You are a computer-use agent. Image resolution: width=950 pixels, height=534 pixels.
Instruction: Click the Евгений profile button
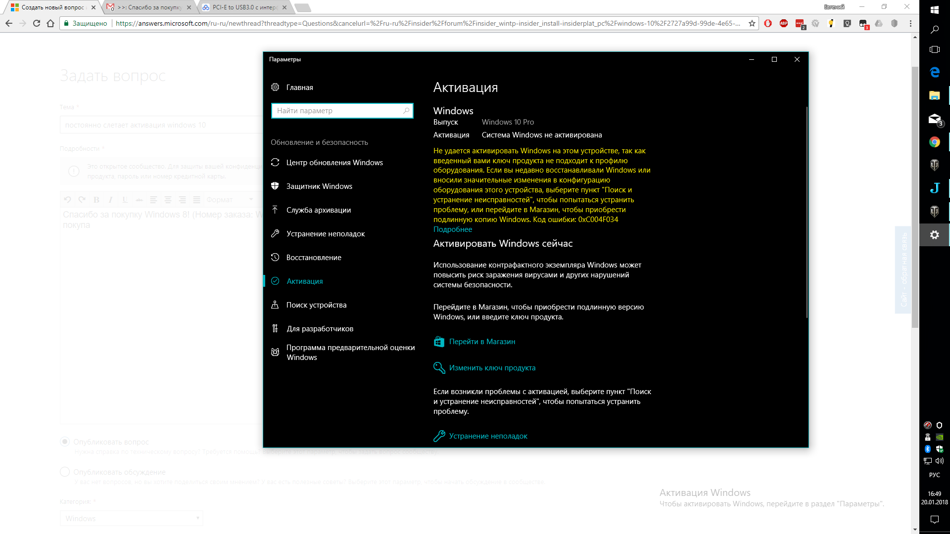point(834,7)
